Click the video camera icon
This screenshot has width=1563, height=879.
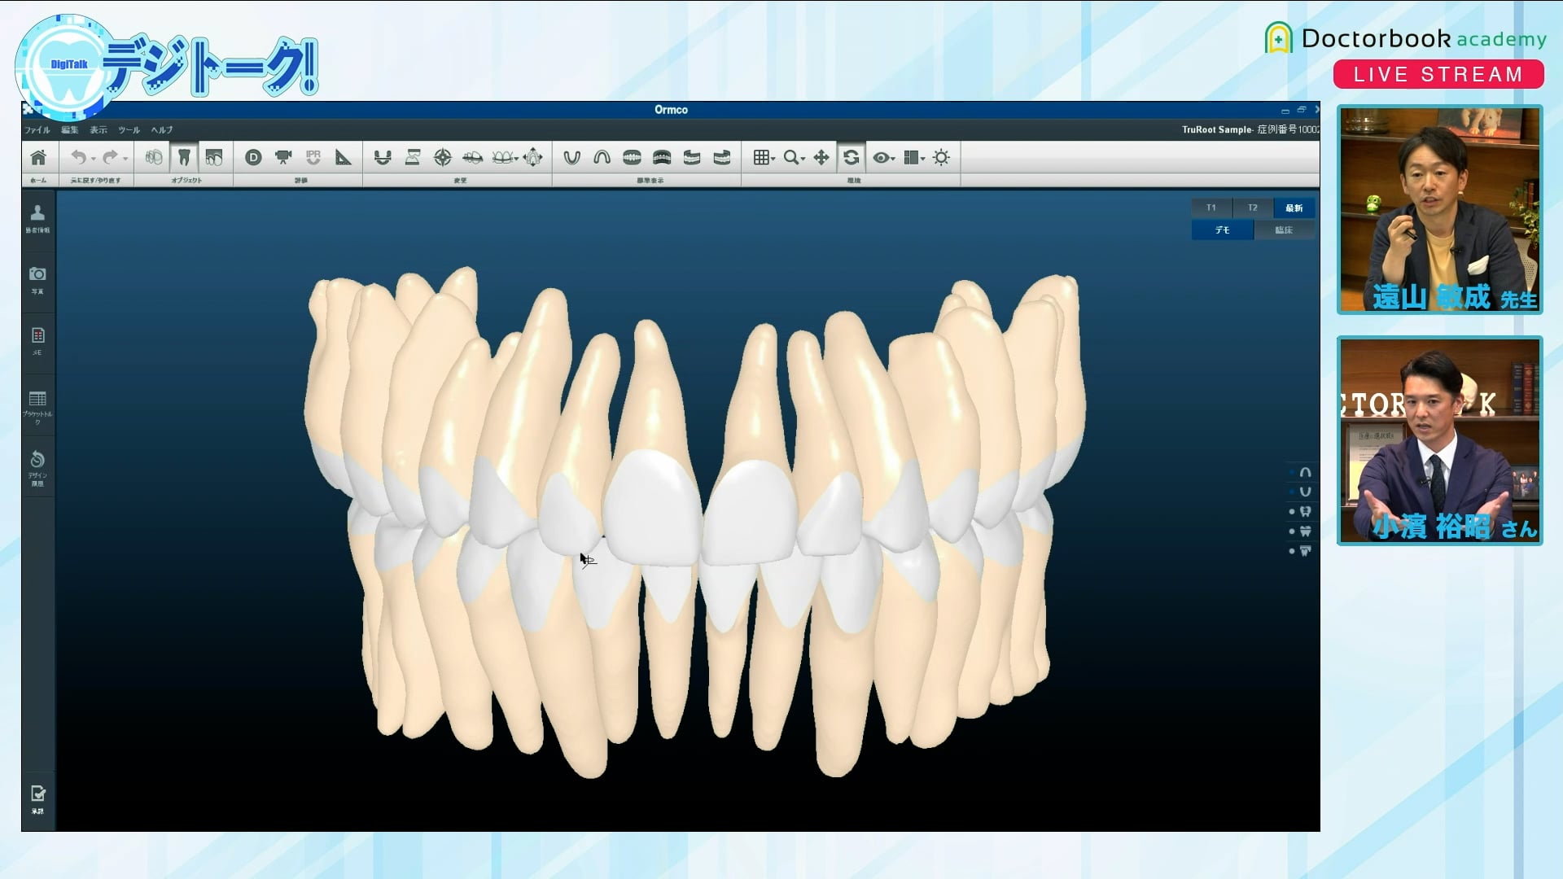point(283,157)
